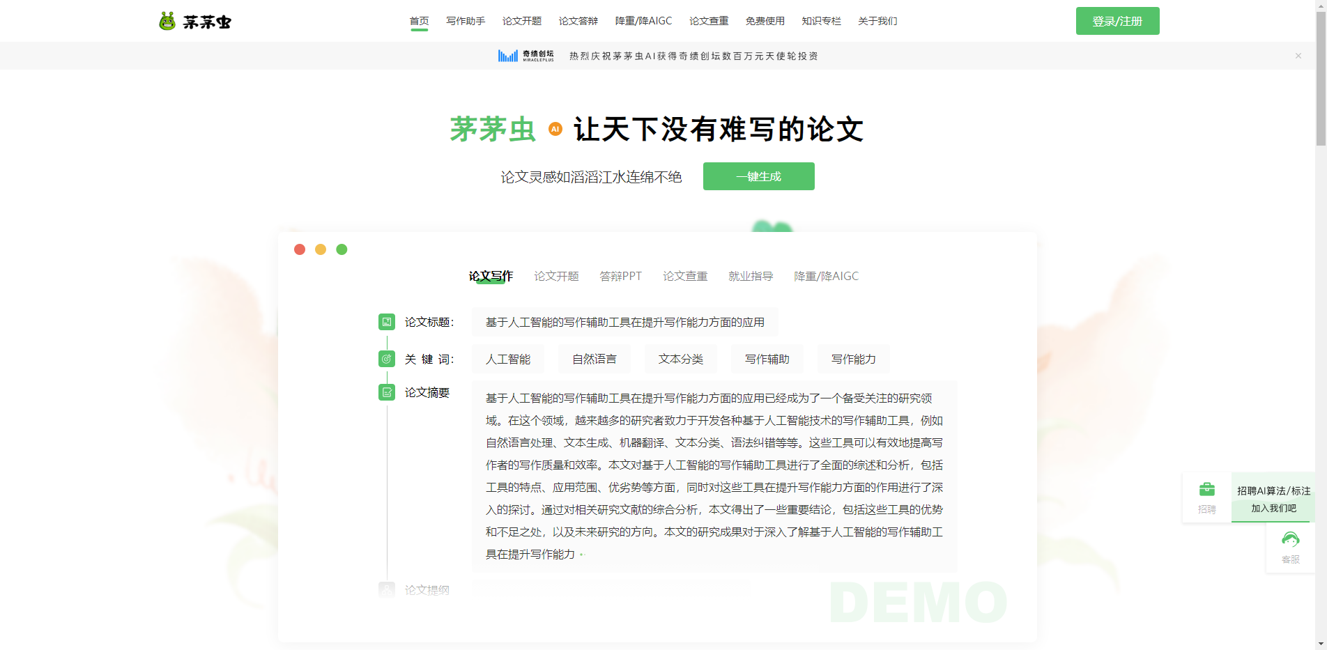Switch to 降重/降AIGC demo tab

coord(827,276)
